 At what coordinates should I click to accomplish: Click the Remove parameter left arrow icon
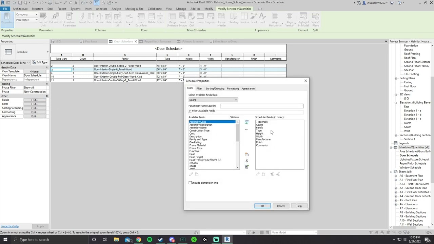pos(246,129)
